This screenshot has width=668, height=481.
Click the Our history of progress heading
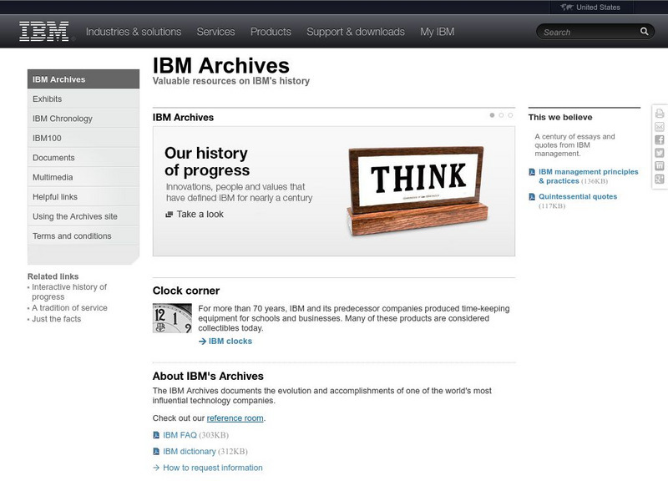pyautogui.click(x=207, y=161)
